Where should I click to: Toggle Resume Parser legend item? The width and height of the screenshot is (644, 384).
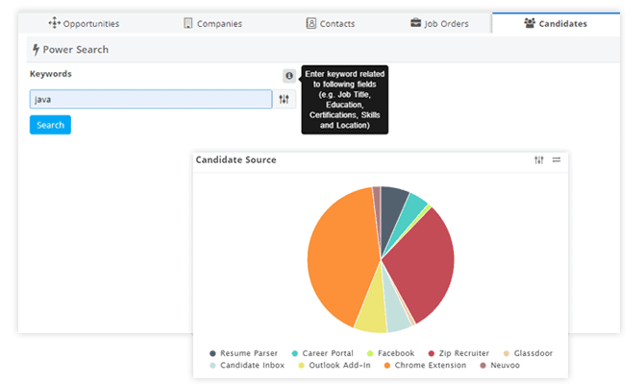coord(243,353)
